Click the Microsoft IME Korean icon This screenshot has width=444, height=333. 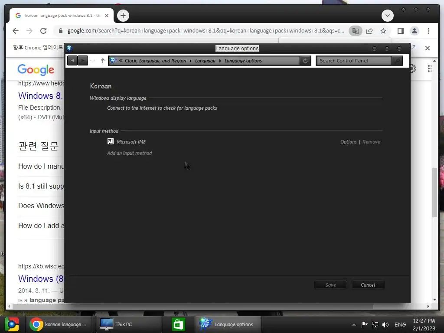tap(111, 141)
